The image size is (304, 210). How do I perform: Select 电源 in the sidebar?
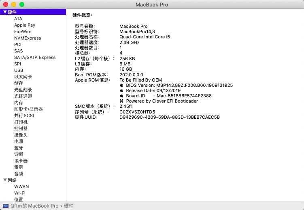(19, 141)
